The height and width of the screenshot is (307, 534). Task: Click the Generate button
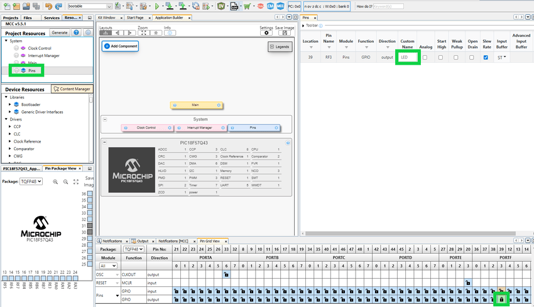click(x=60, y=32)
